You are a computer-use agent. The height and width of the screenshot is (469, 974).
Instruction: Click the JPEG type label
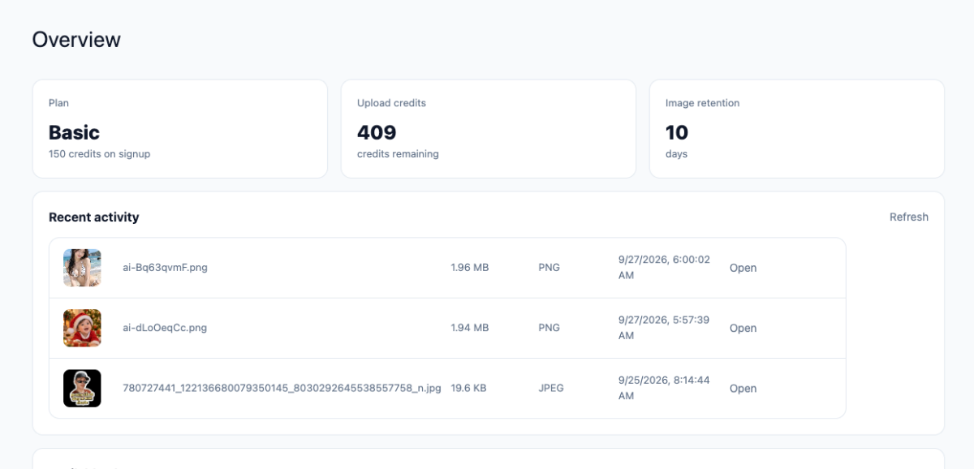tap(551, 388)
